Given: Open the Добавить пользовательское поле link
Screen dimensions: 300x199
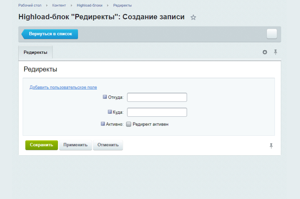Looking at the screenshot, I should (x=63, y=87).
